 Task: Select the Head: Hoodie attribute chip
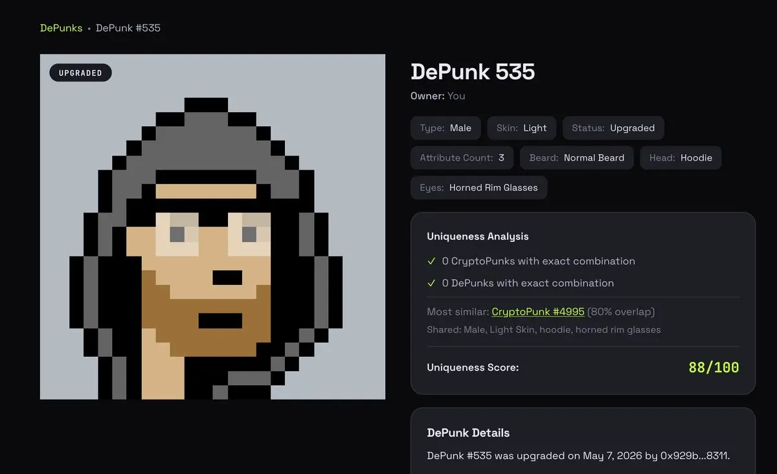click(x=681, y=157)
